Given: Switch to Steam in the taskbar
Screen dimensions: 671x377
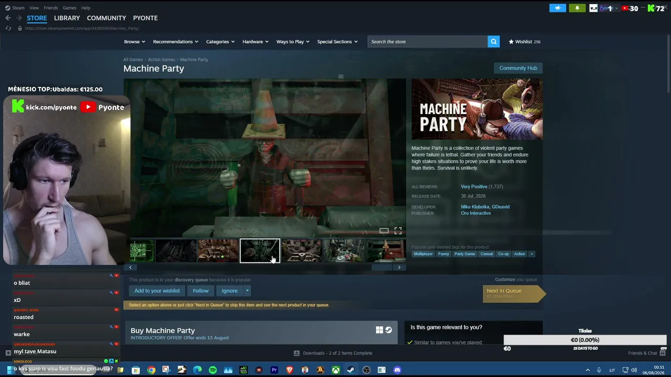Looking at the screenshot, I should pos(351,370).
